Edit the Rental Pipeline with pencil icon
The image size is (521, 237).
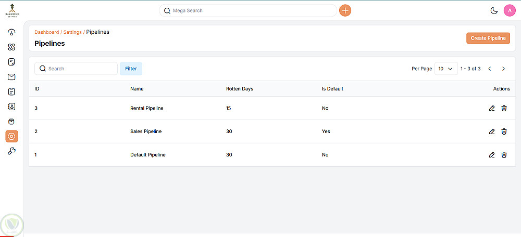coord(492,108)
